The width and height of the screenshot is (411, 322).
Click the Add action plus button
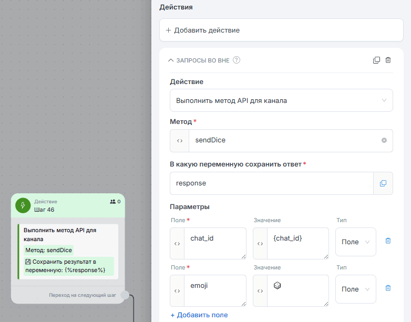(x=281, y=30)
